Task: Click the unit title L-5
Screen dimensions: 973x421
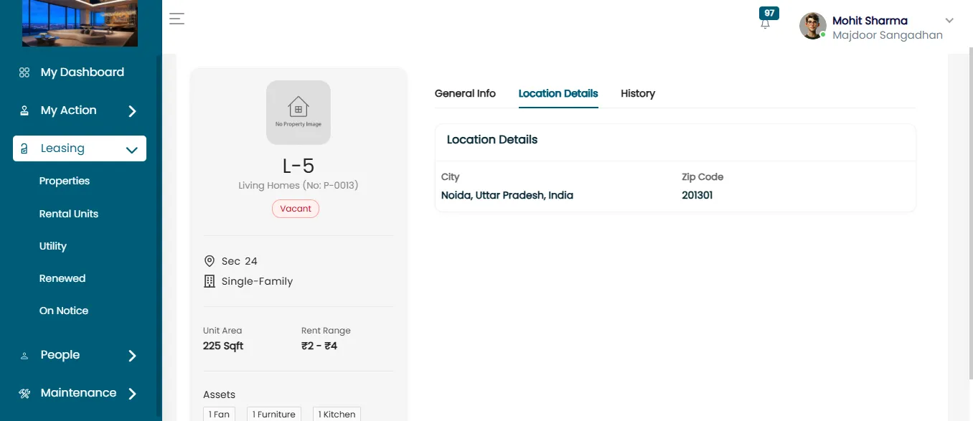Action: click(299, 166)
